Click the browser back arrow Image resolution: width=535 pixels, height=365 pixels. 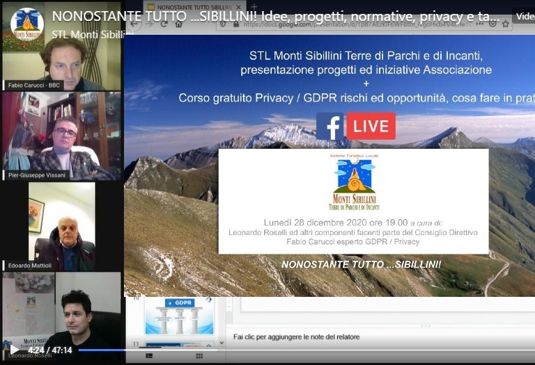coord(134,24)
